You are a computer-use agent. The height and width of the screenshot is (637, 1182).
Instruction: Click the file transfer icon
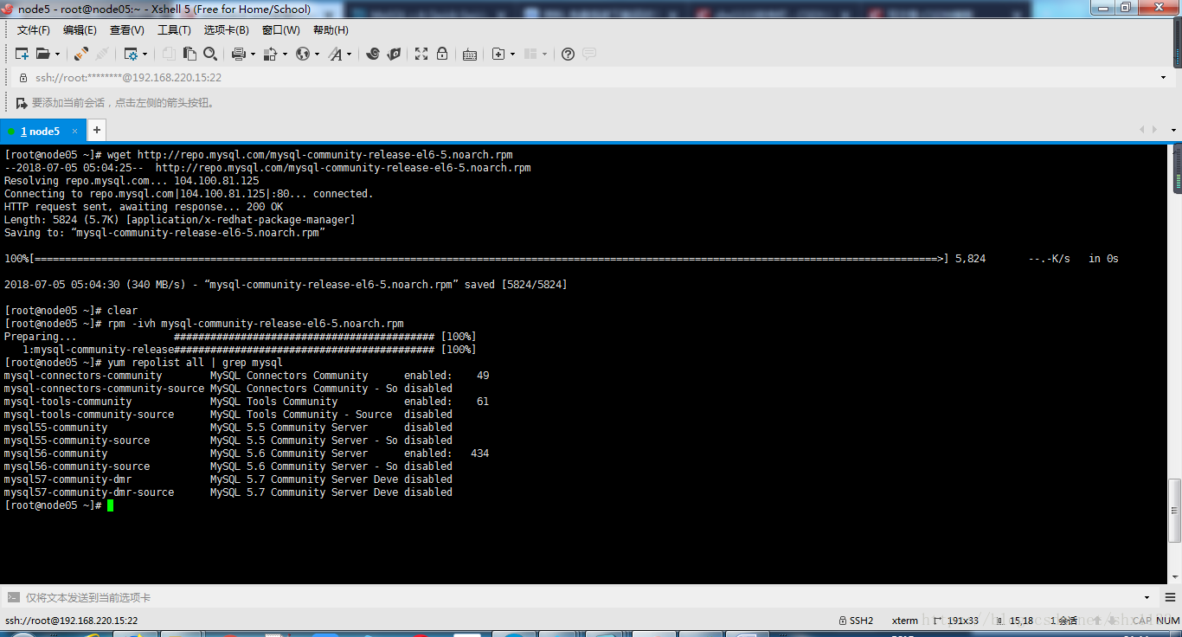[270, 54]
